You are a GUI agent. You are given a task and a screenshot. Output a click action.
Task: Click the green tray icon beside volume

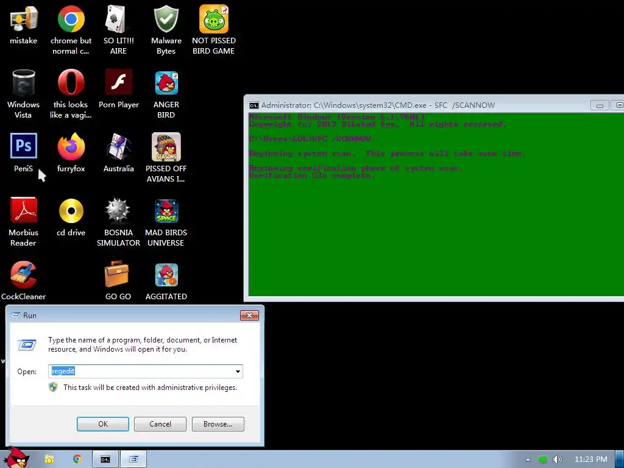point(543,459)
